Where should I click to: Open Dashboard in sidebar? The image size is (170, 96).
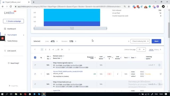point(11,29)
